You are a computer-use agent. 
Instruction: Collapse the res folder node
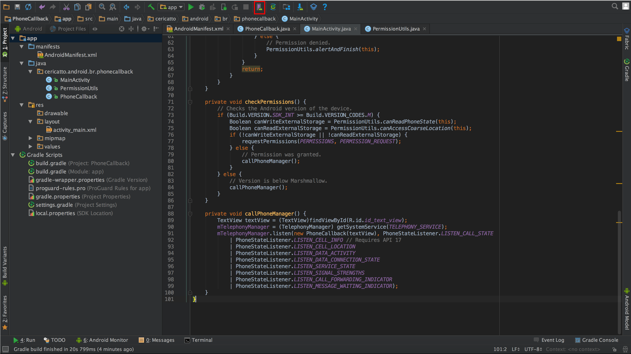tap(22, 105)
